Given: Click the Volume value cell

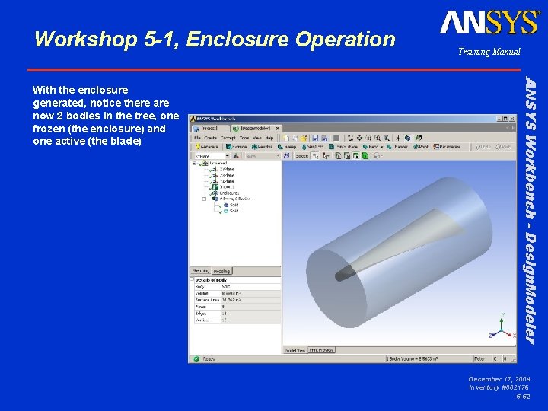Looking at the screenshot, I should coord(250,293).
